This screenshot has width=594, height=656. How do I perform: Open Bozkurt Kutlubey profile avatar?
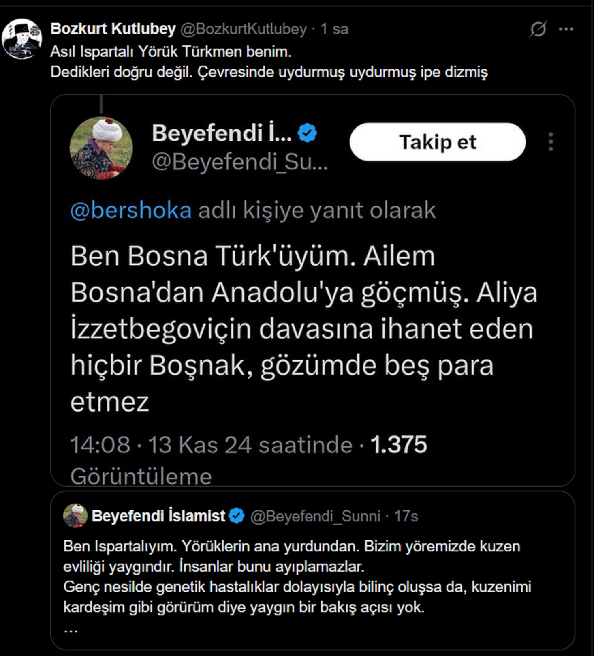[x=22, y=39]
